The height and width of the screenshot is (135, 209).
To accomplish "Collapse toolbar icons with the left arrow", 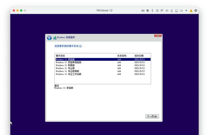I will point(186,10).
